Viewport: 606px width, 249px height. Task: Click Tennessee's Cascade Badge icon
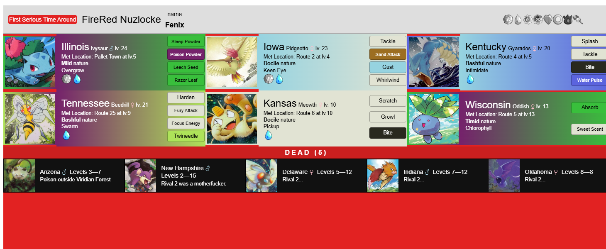point(66,135)
